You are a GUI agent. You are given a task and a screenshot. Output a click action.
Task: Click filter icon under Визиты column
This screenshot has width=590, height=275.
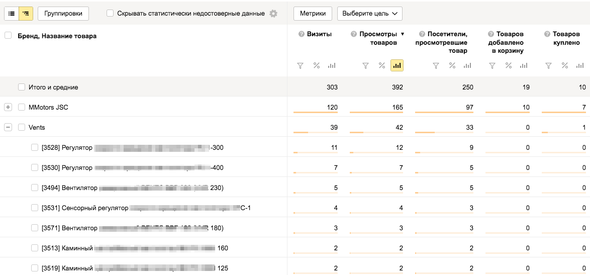(x=301, y=65)
